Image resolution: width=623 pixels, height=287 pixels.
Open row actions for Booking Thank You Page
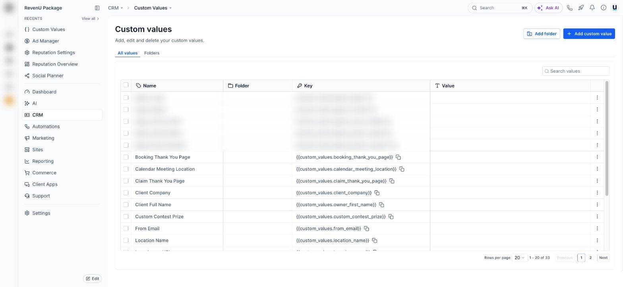click(x=597, y=157)
